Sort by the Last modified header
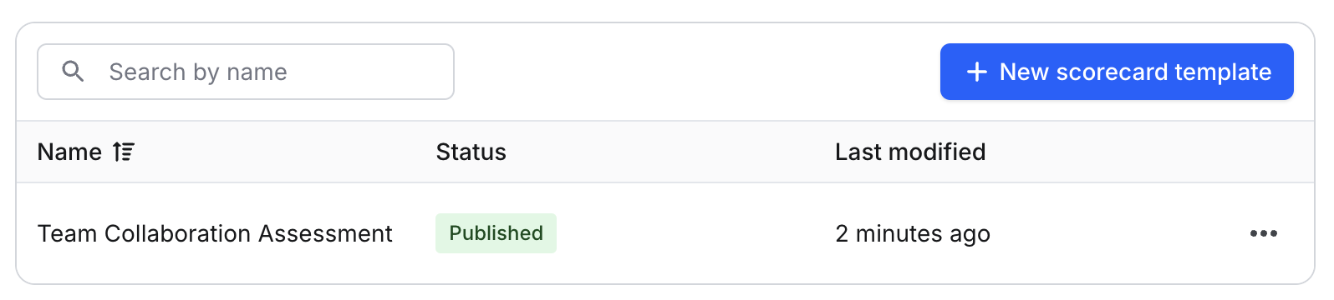 910,152
